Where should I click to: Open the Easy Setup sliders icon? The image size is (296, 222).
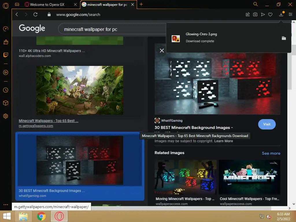point(291,14)
